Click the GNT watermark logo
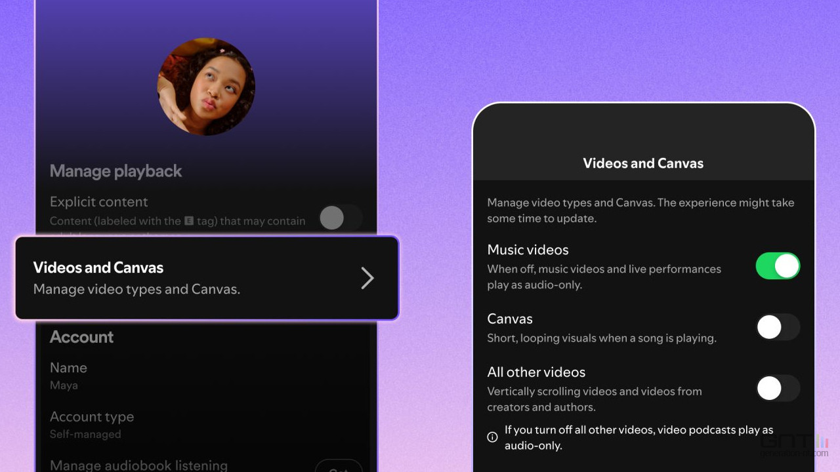 click(x=794, y=445)
